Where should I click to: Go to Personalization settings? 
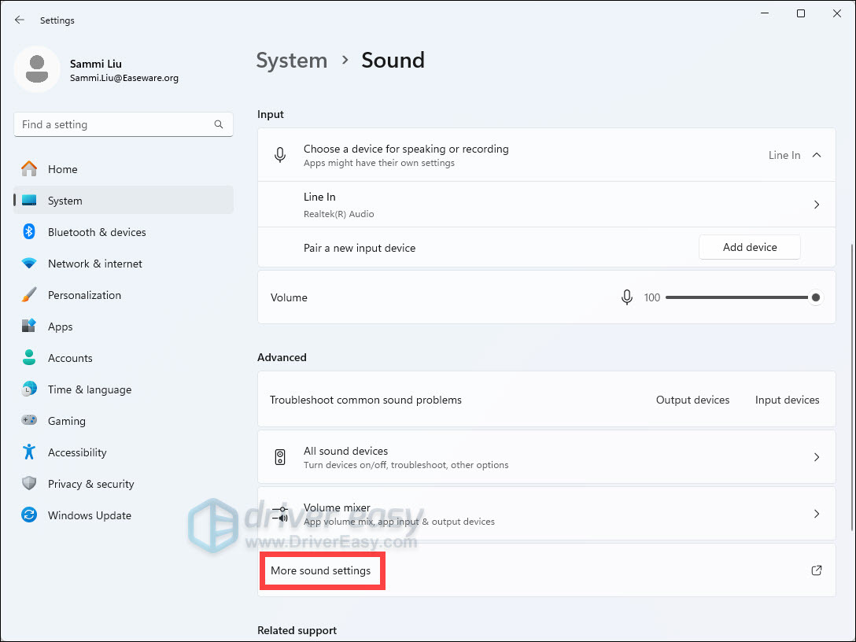(84, 295)
